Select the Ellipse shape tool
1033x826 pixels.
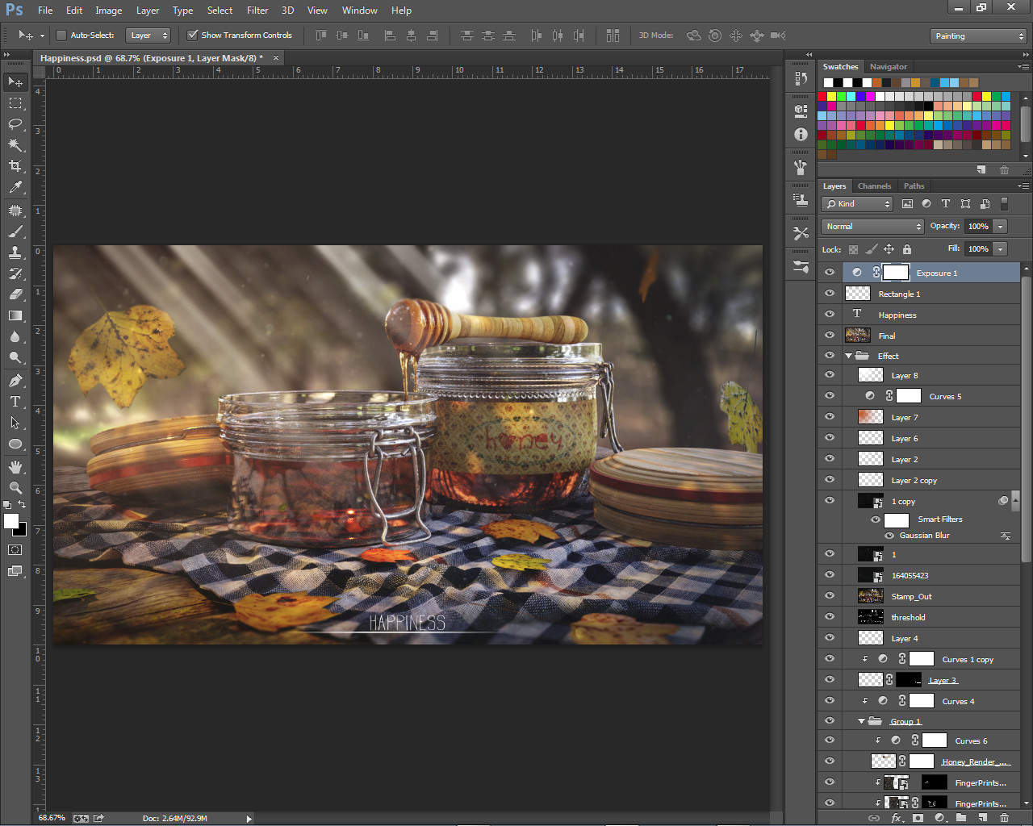click(15, 444)
